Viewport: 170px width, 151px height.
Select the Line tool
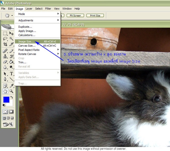click(11, 79)
